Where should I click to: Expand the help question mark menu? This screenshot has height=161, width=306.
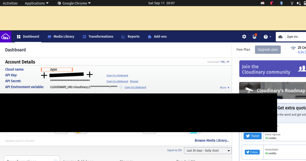[267, 37]
